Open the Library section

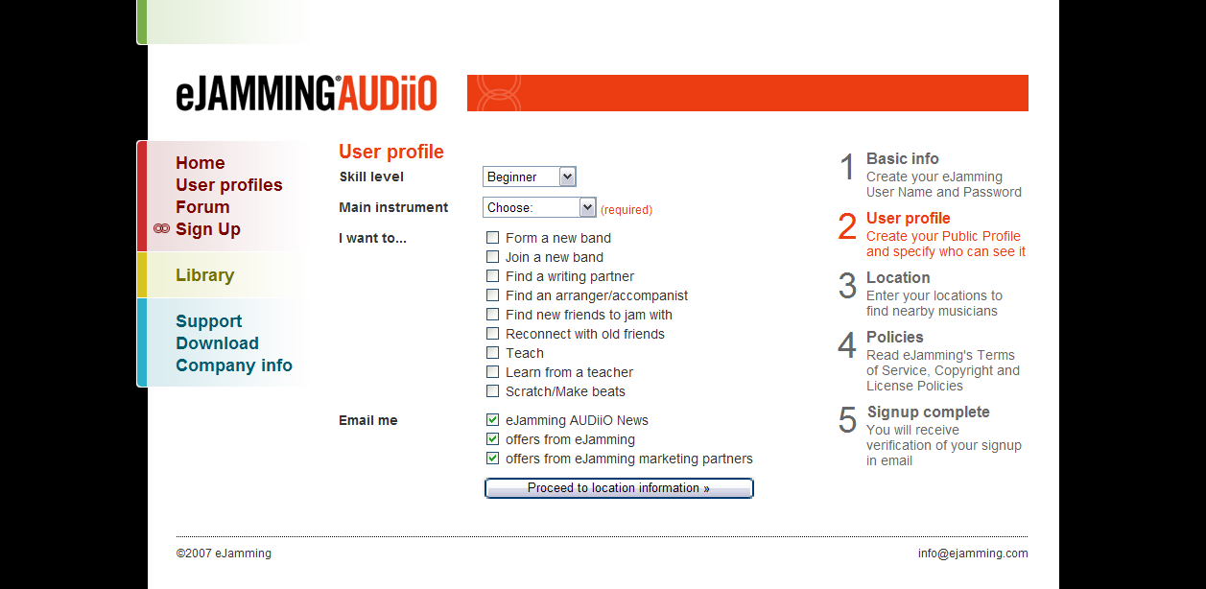[x=204, y=275]
